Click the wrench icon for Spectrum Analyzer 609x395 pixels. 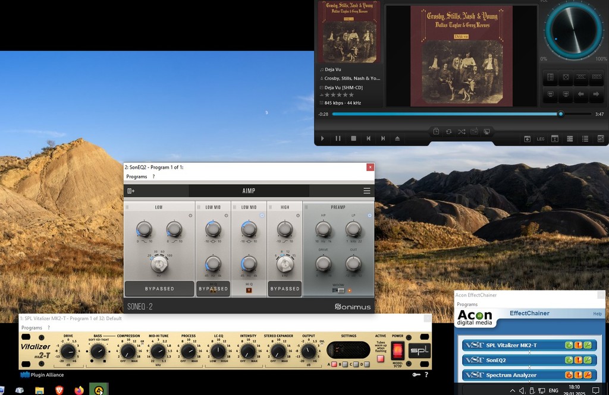(x=588, y=375)
